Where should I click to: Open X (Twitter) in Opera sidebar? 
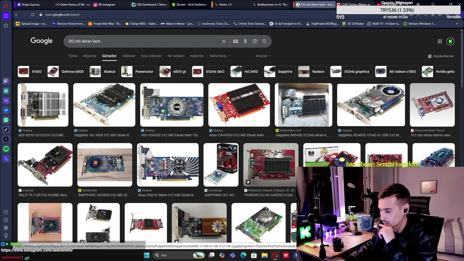(x=6, y=139)
